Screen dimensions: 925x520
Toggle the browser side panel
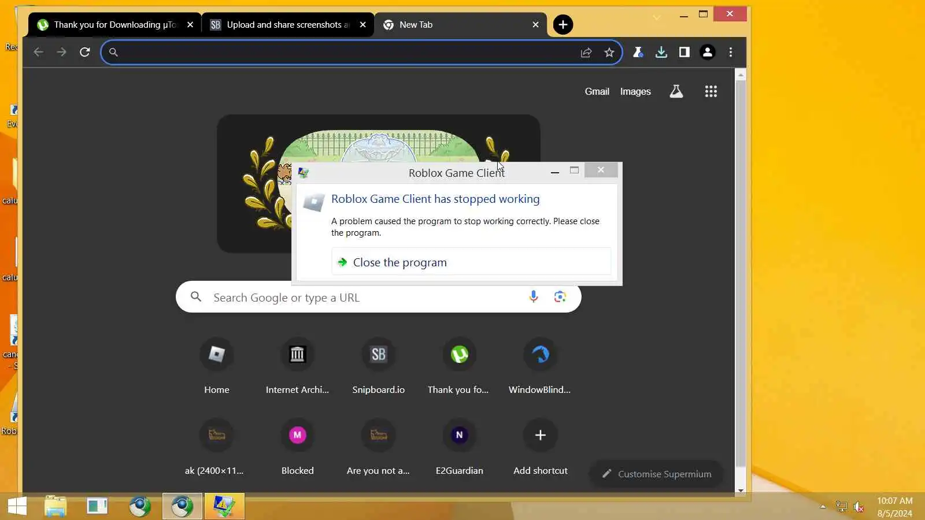pyautogui.click(x=684, y=52)
